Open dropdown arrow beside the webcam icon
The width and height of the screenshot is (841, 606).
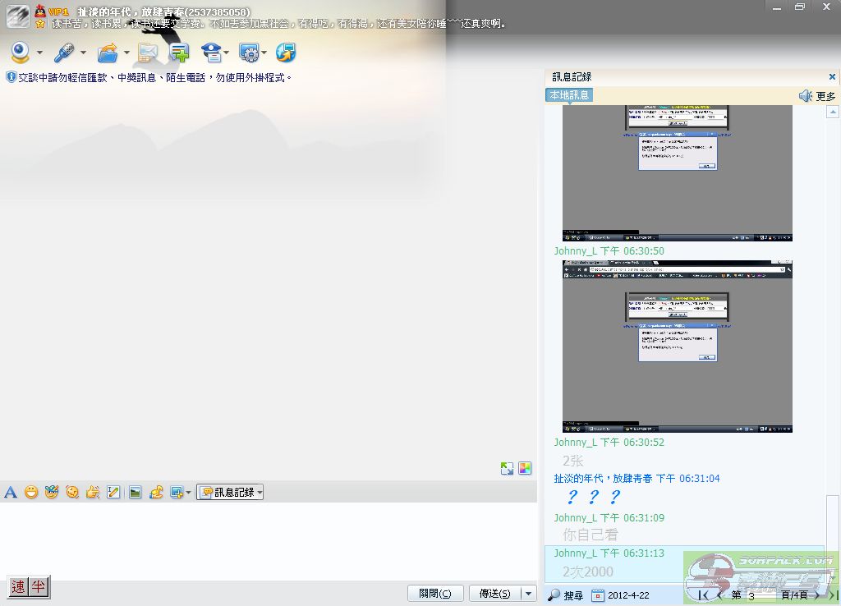point(39,53)
